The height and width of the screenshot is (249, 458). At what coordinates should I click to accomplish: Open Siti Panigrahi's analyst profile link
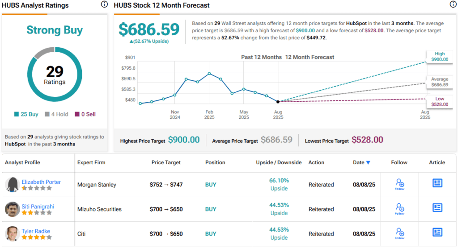click(x=38, y=207)
